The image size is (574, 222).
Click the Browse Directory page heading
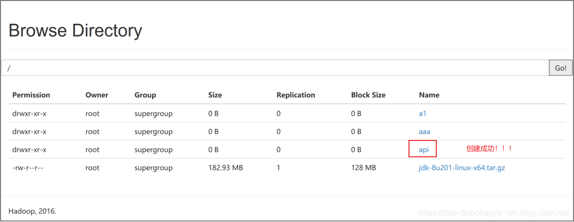click(75, 30)
